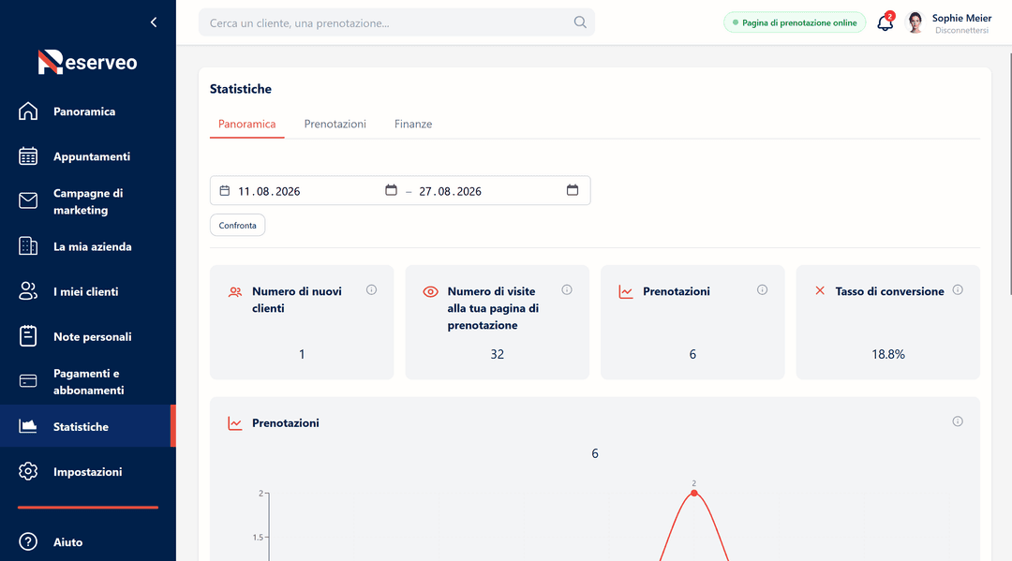The width and height of the screenshot is (1012, 561).
Task: Click the Reserveo logo
Action: click(x=88, y=62)
